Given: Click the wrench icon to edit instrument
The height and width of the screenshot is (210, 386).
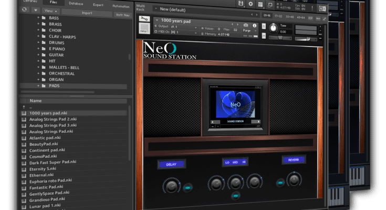Looking at the screenshot, I should pos(143,19).
